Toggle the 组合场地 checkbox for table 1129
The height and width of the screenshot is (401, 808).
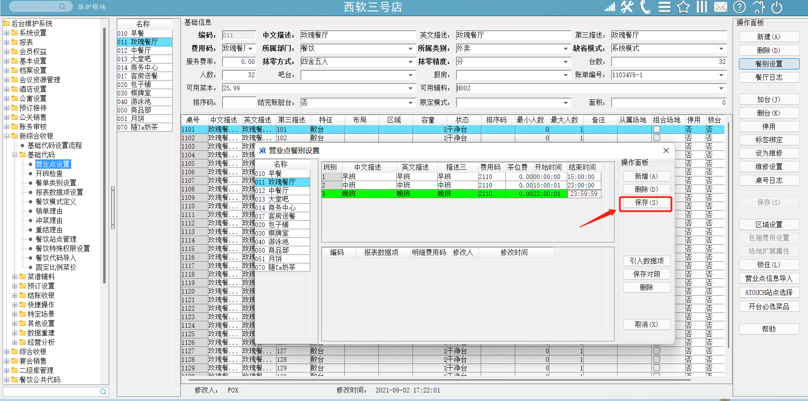click(657, 368)
